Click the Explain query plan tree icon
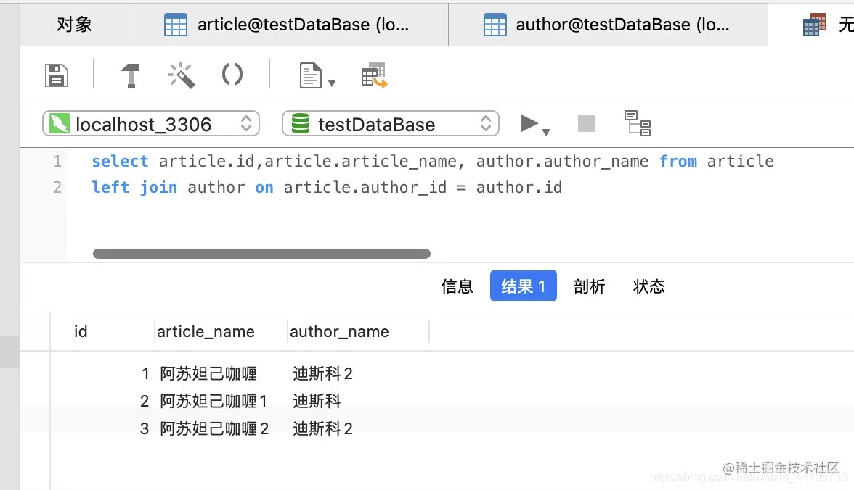The width and height of the screenshot is (854, 490). click(x=638, y=123)
